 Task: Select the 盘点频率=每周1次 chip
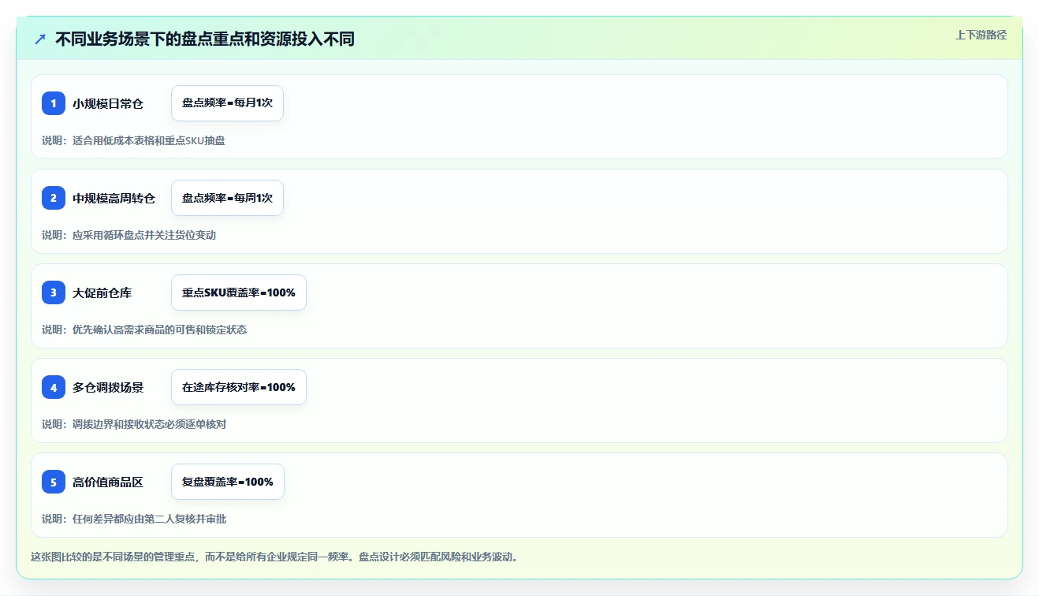227,198
